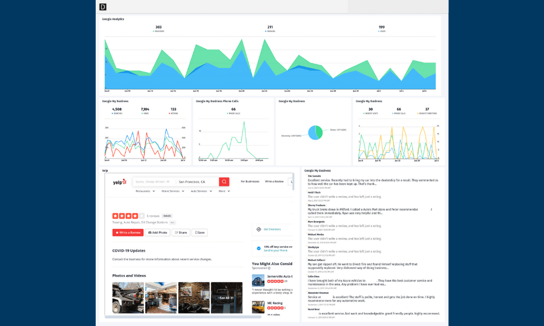Toggle the Searches legend with value 4,508
Viewport: 544px width, 326px height.
tap(117, 111)
